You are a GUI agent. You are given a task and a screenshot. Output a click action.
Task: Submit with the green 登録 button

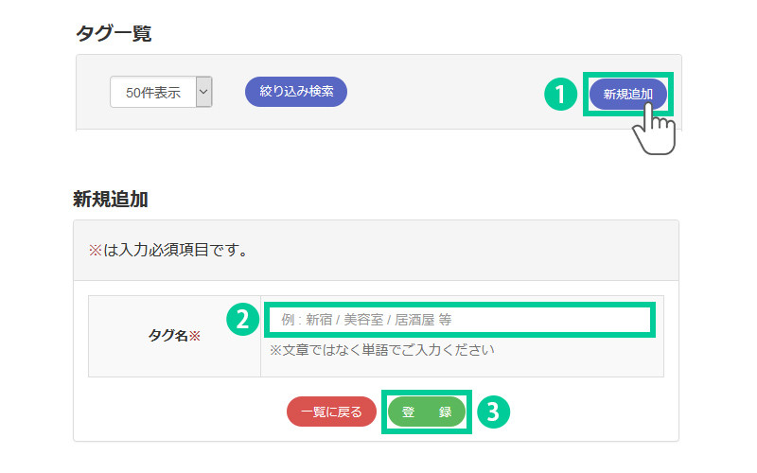[x=427, y=412]
